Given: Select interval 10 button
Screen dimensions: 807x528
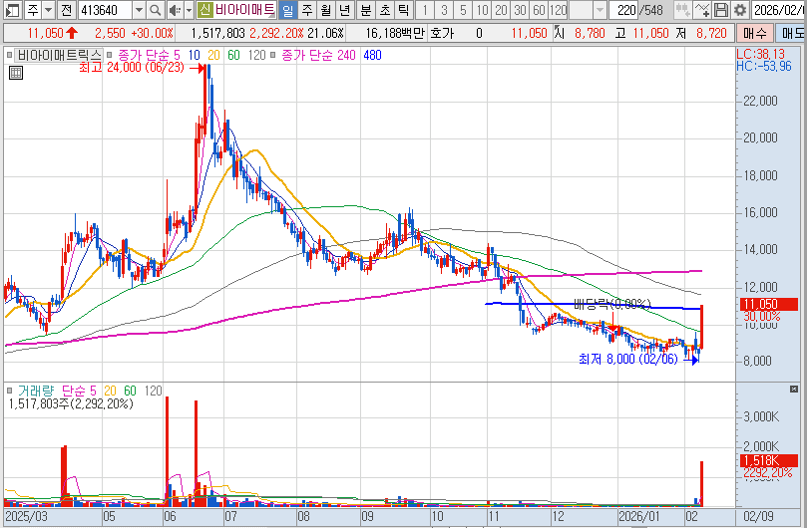Looking at the screenshot, I should tap(482, 10).
